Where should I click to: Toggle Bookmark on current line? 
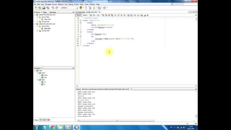(125, 15)
